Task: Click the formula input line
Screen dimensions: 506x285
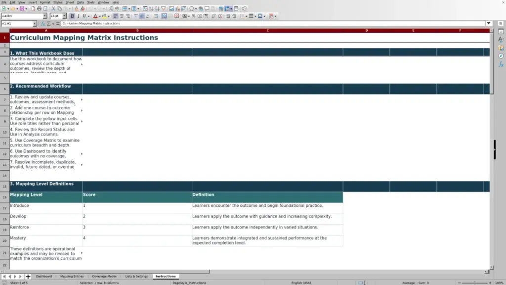Action: 273,23
